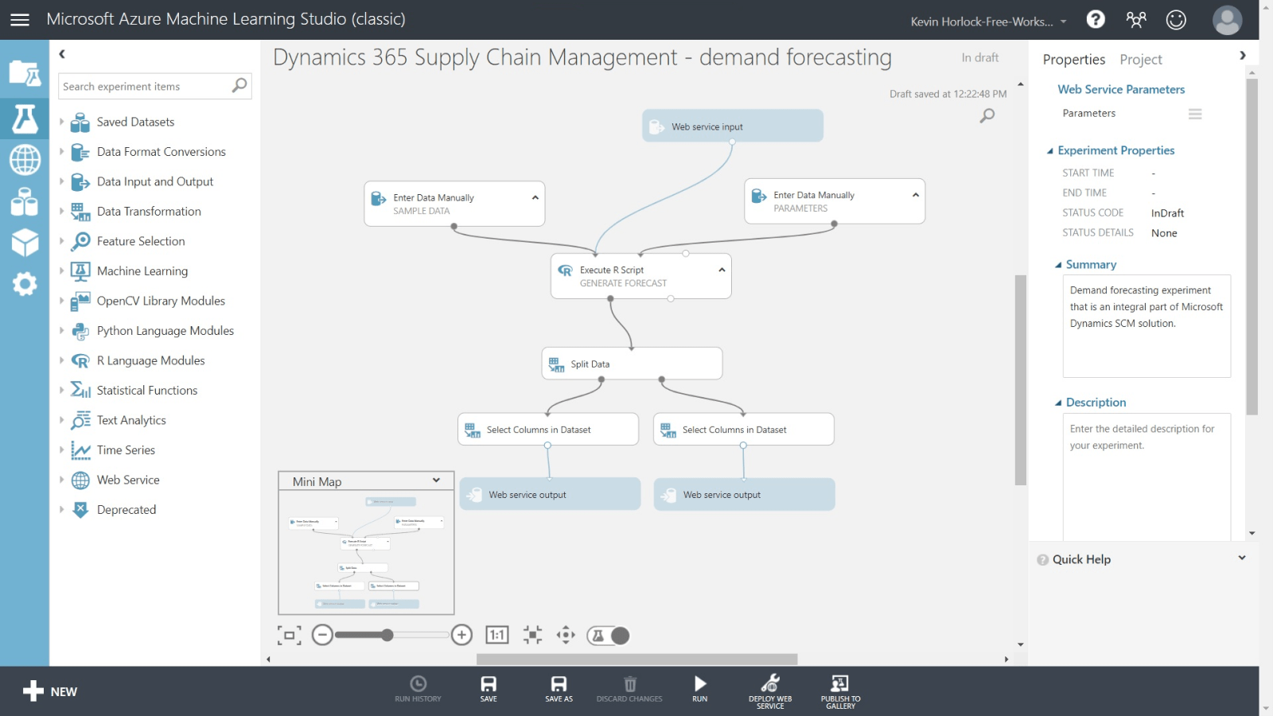The height and width of the screenshot is (716, 1273).
Task: Click the Deploy Web Service icon
Action: click(x=770, y=691)
